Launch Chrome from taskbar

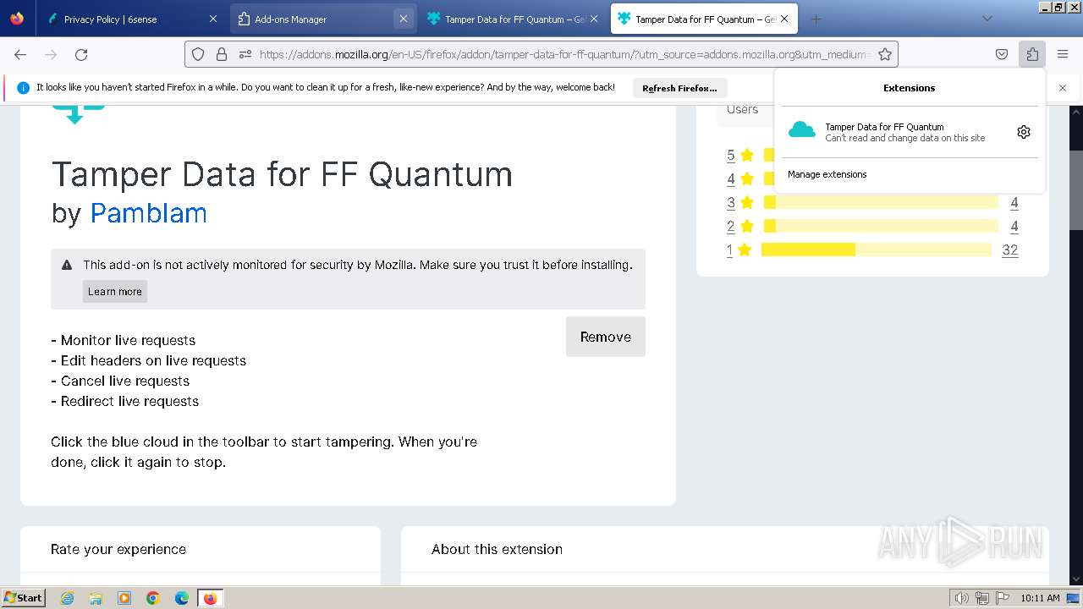tap(153, 598)
